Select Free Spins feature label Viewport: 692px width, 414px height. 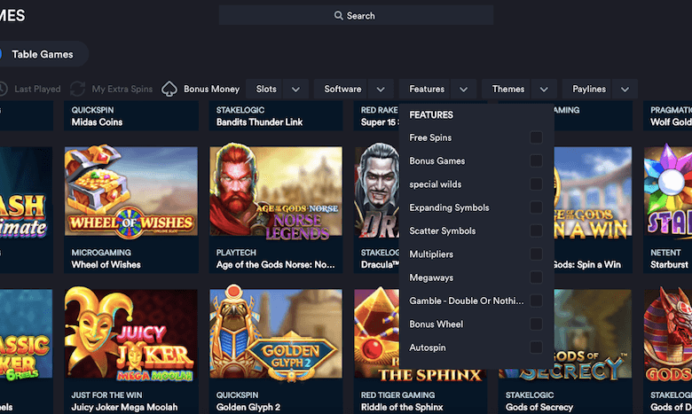tap(430, 137)
